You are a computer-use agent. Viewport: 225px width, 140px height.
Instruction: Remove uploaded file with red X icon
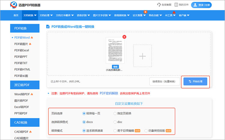coord(124,37)
